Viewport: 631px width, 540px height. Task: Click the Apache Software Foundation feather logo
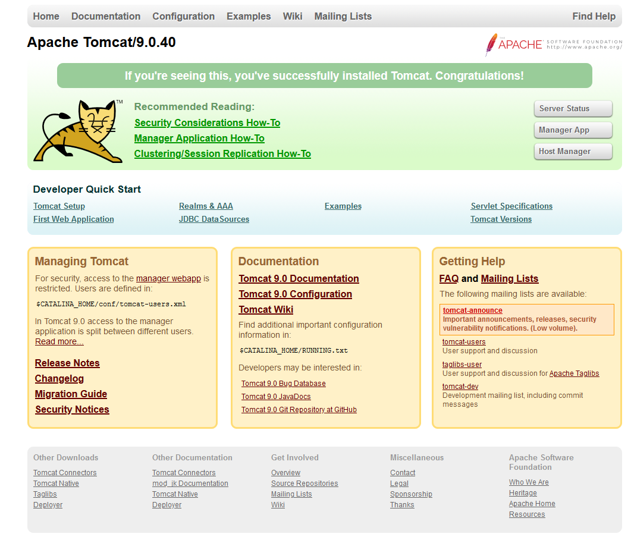[x=553, y=44]
